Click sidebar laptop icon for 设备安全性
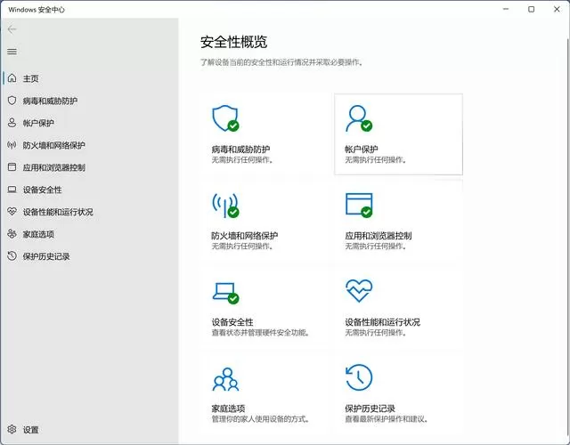 pos(12,190)
